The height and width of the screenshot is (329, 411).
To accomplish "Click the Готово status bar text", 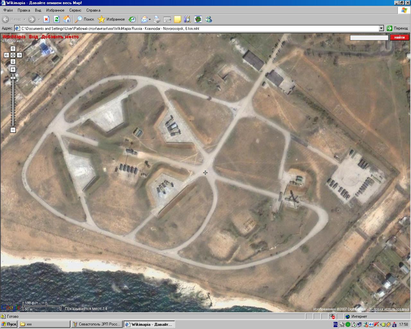I will click(13, 316).
